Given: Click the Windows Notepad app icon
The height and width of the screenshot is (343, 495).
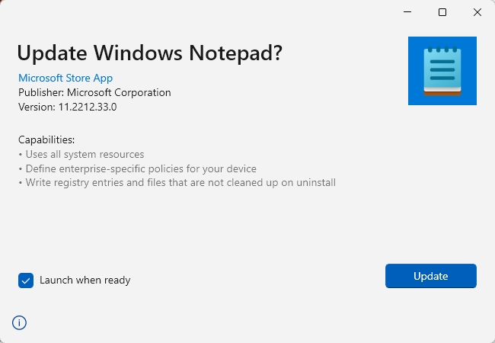Looking at the screenshot, I should click(x=442, y=71).
